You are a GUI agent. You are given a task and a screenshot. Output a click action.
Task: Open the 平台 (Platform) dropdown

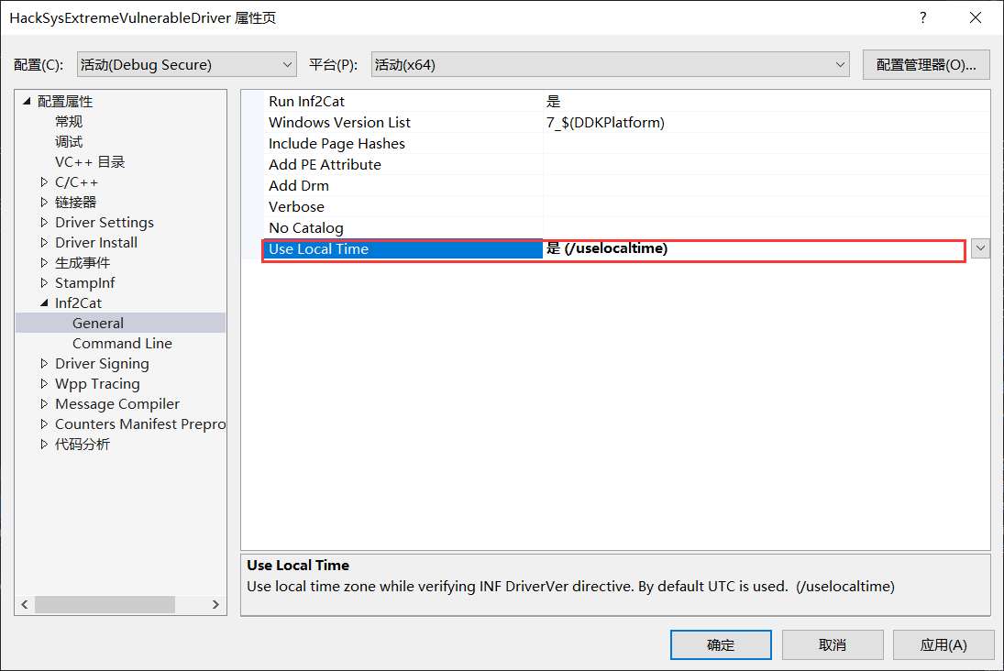[x=610, y=64]
